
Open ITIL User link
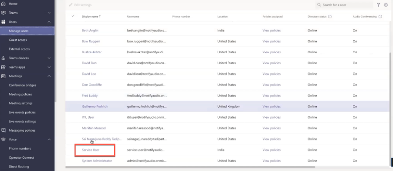coord(88,117)
